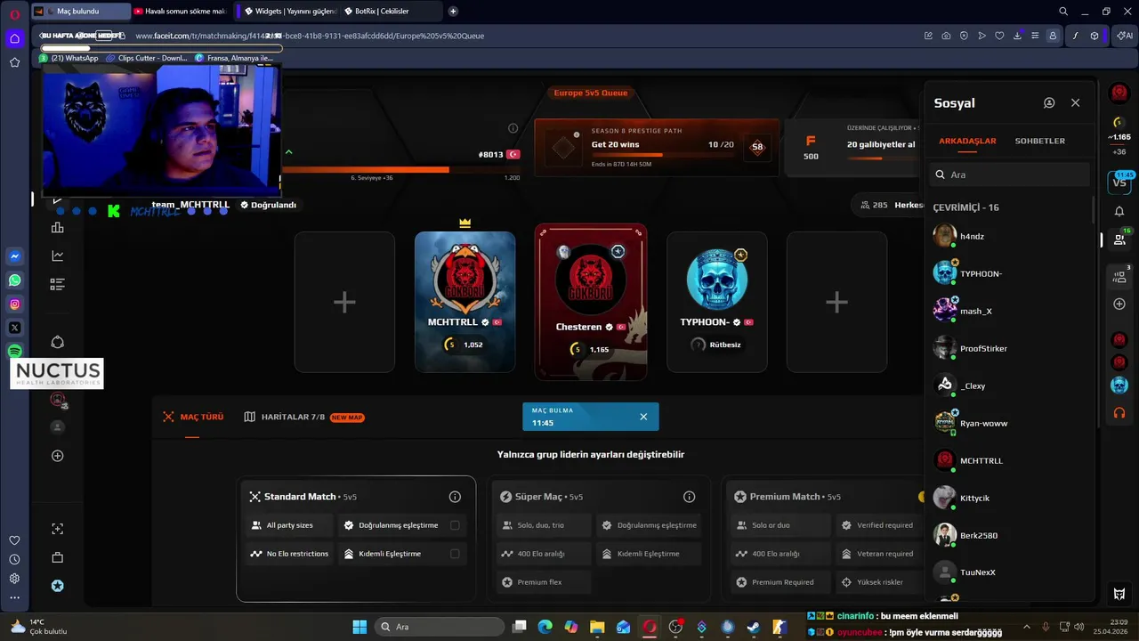
Task: Open Opera AI assistant button
Action: 1125,36
